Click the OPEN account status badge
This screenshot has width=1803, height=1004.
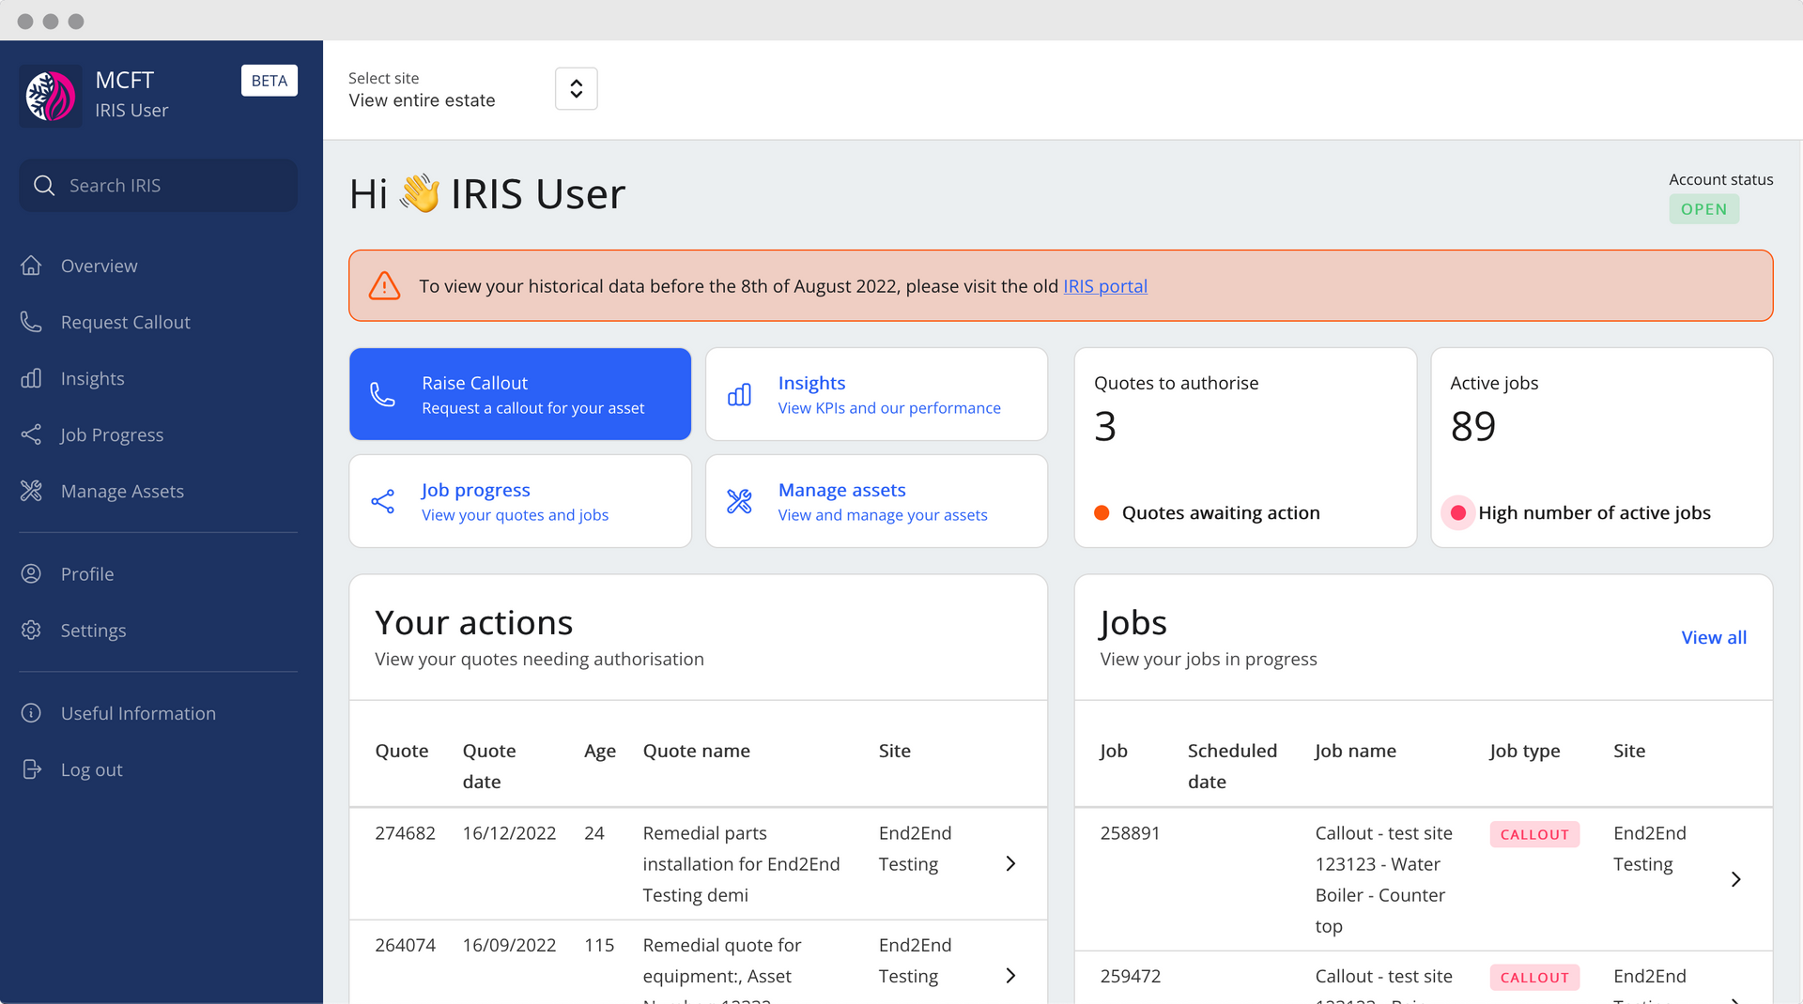(1703, 209)
